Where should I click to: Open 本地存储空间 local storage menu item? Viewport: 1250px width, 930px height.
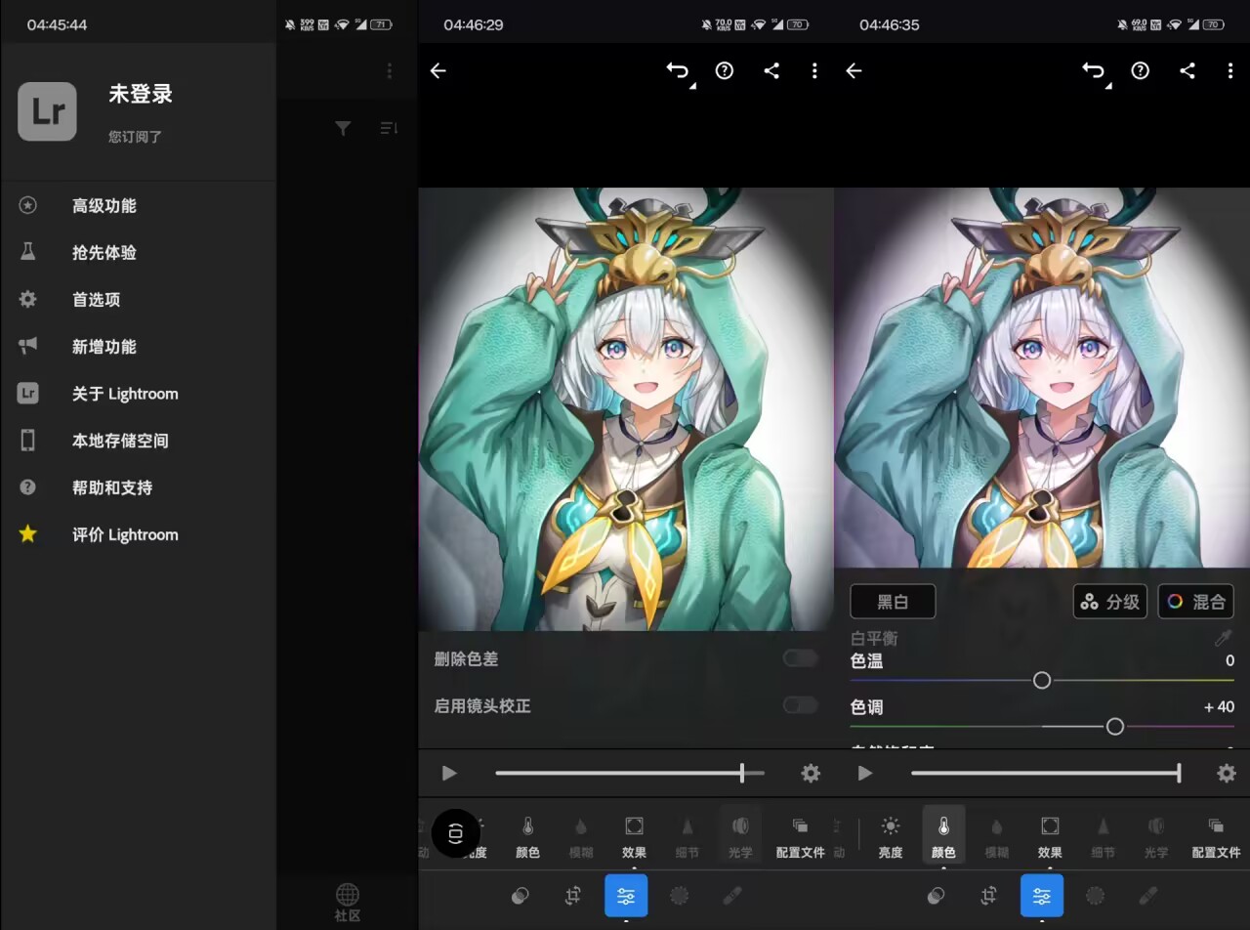click(139, 441)
